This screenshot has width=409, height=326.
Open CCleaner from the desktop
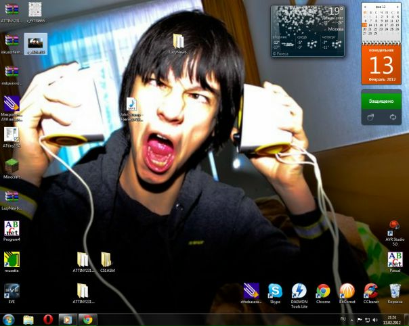point(370,291)
